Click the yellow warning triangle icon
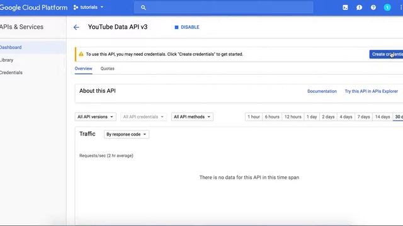This screenshot has width=403, height=226. click(x=81, y=54)
